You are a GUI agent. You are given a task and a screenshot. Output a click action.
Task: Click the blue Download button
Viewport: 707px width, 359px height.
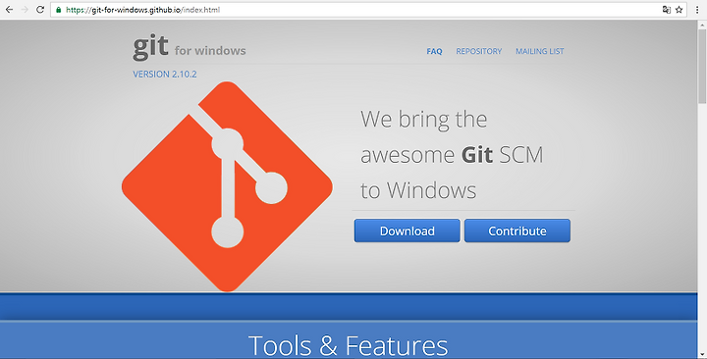pos(408,231)
